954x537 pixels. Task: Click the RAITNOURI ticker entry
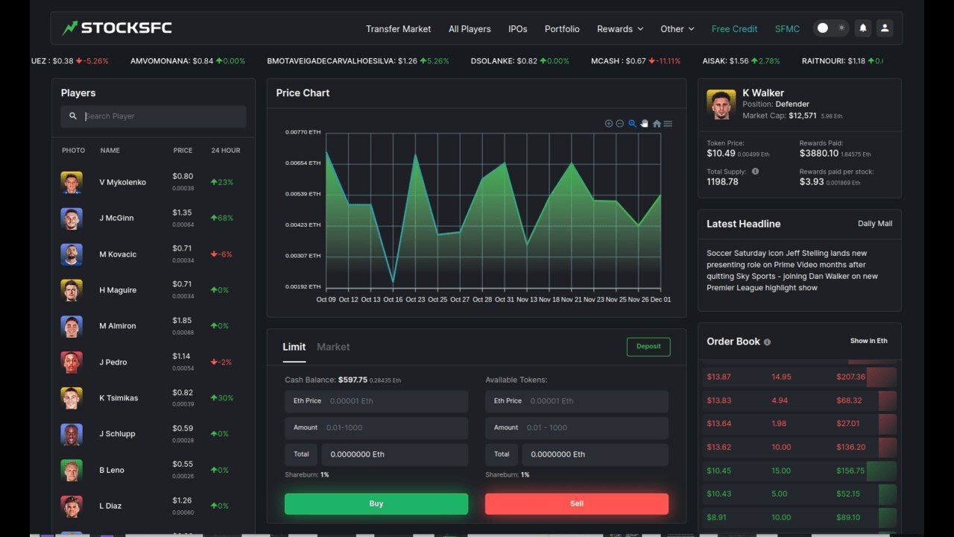point(842,61)
